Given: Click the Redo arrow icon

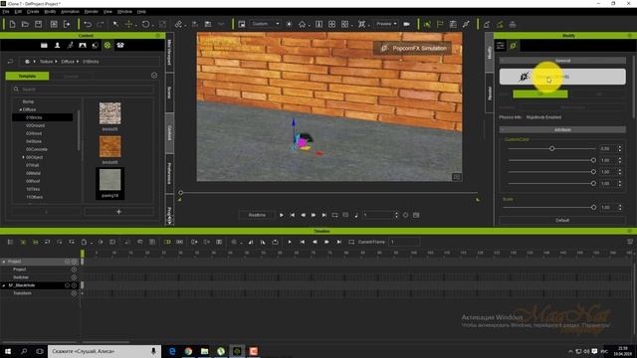Looking at the screenshot, I should [x=101, y=24].
